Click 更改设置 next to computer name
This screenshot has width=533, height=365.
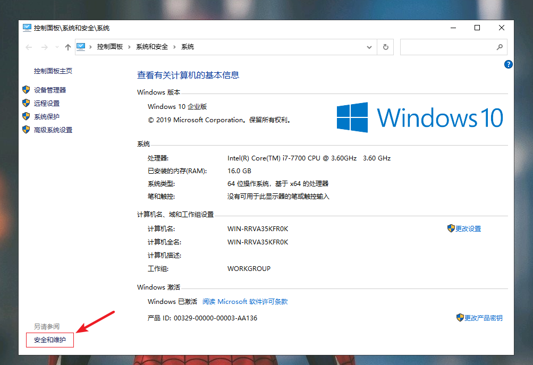(x=468, y=228)
